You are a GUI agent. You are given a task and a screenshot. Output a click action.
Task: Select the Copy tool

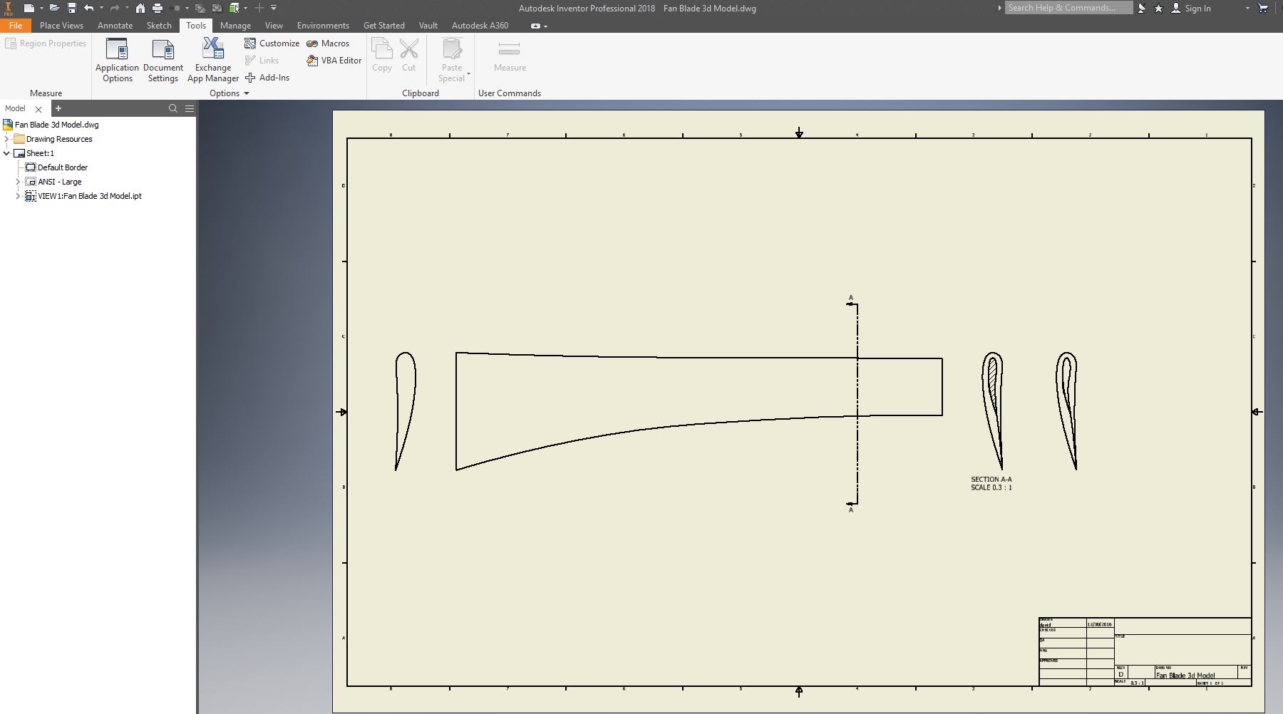(382, 57)
